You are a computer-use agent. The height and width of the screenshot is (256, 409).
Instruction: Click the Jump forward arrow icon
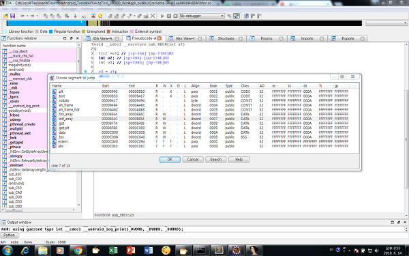32,16
